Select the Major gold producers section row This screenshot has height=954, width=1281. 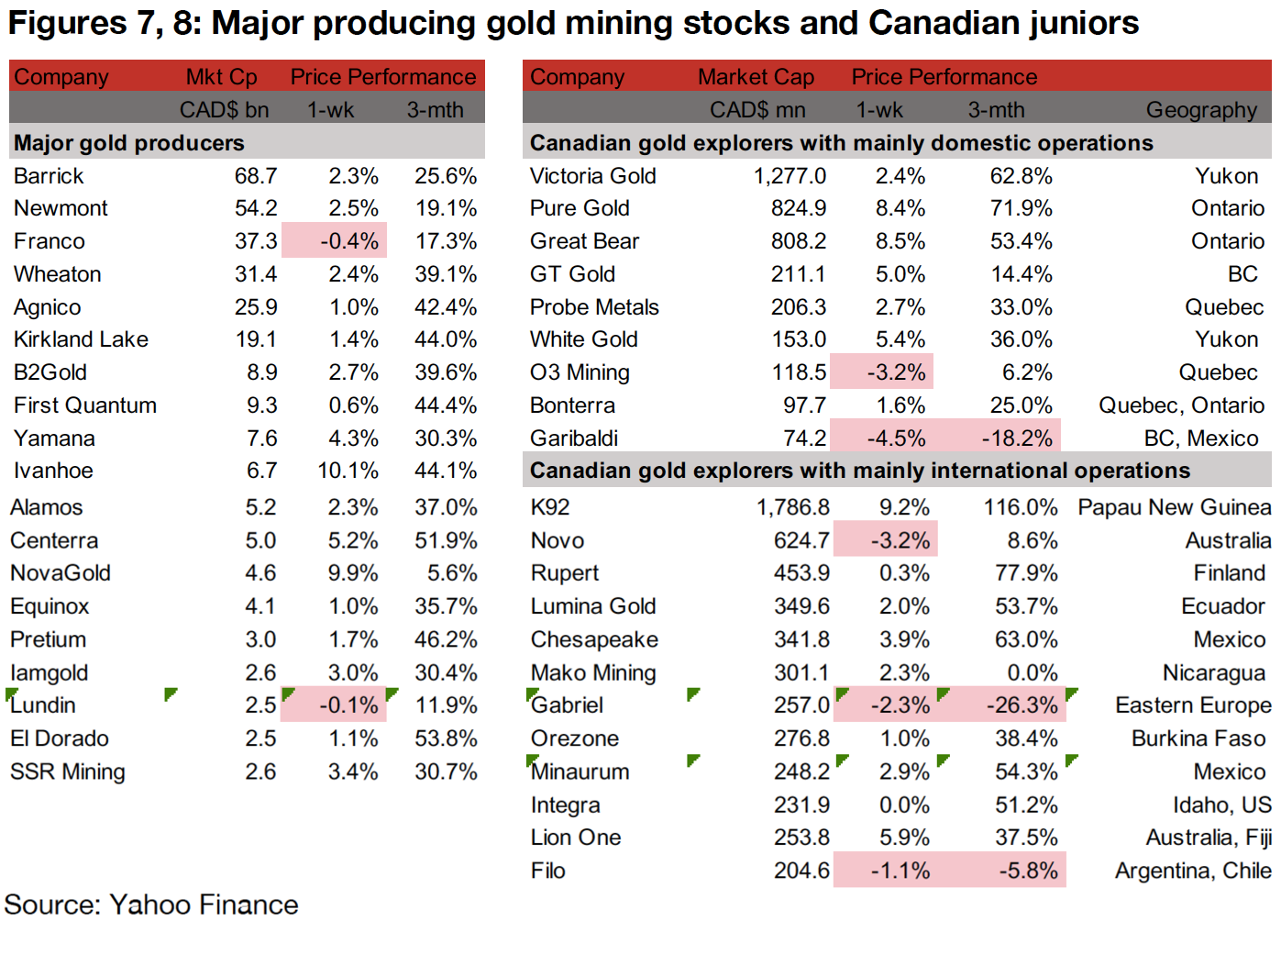tap(129, 143)
